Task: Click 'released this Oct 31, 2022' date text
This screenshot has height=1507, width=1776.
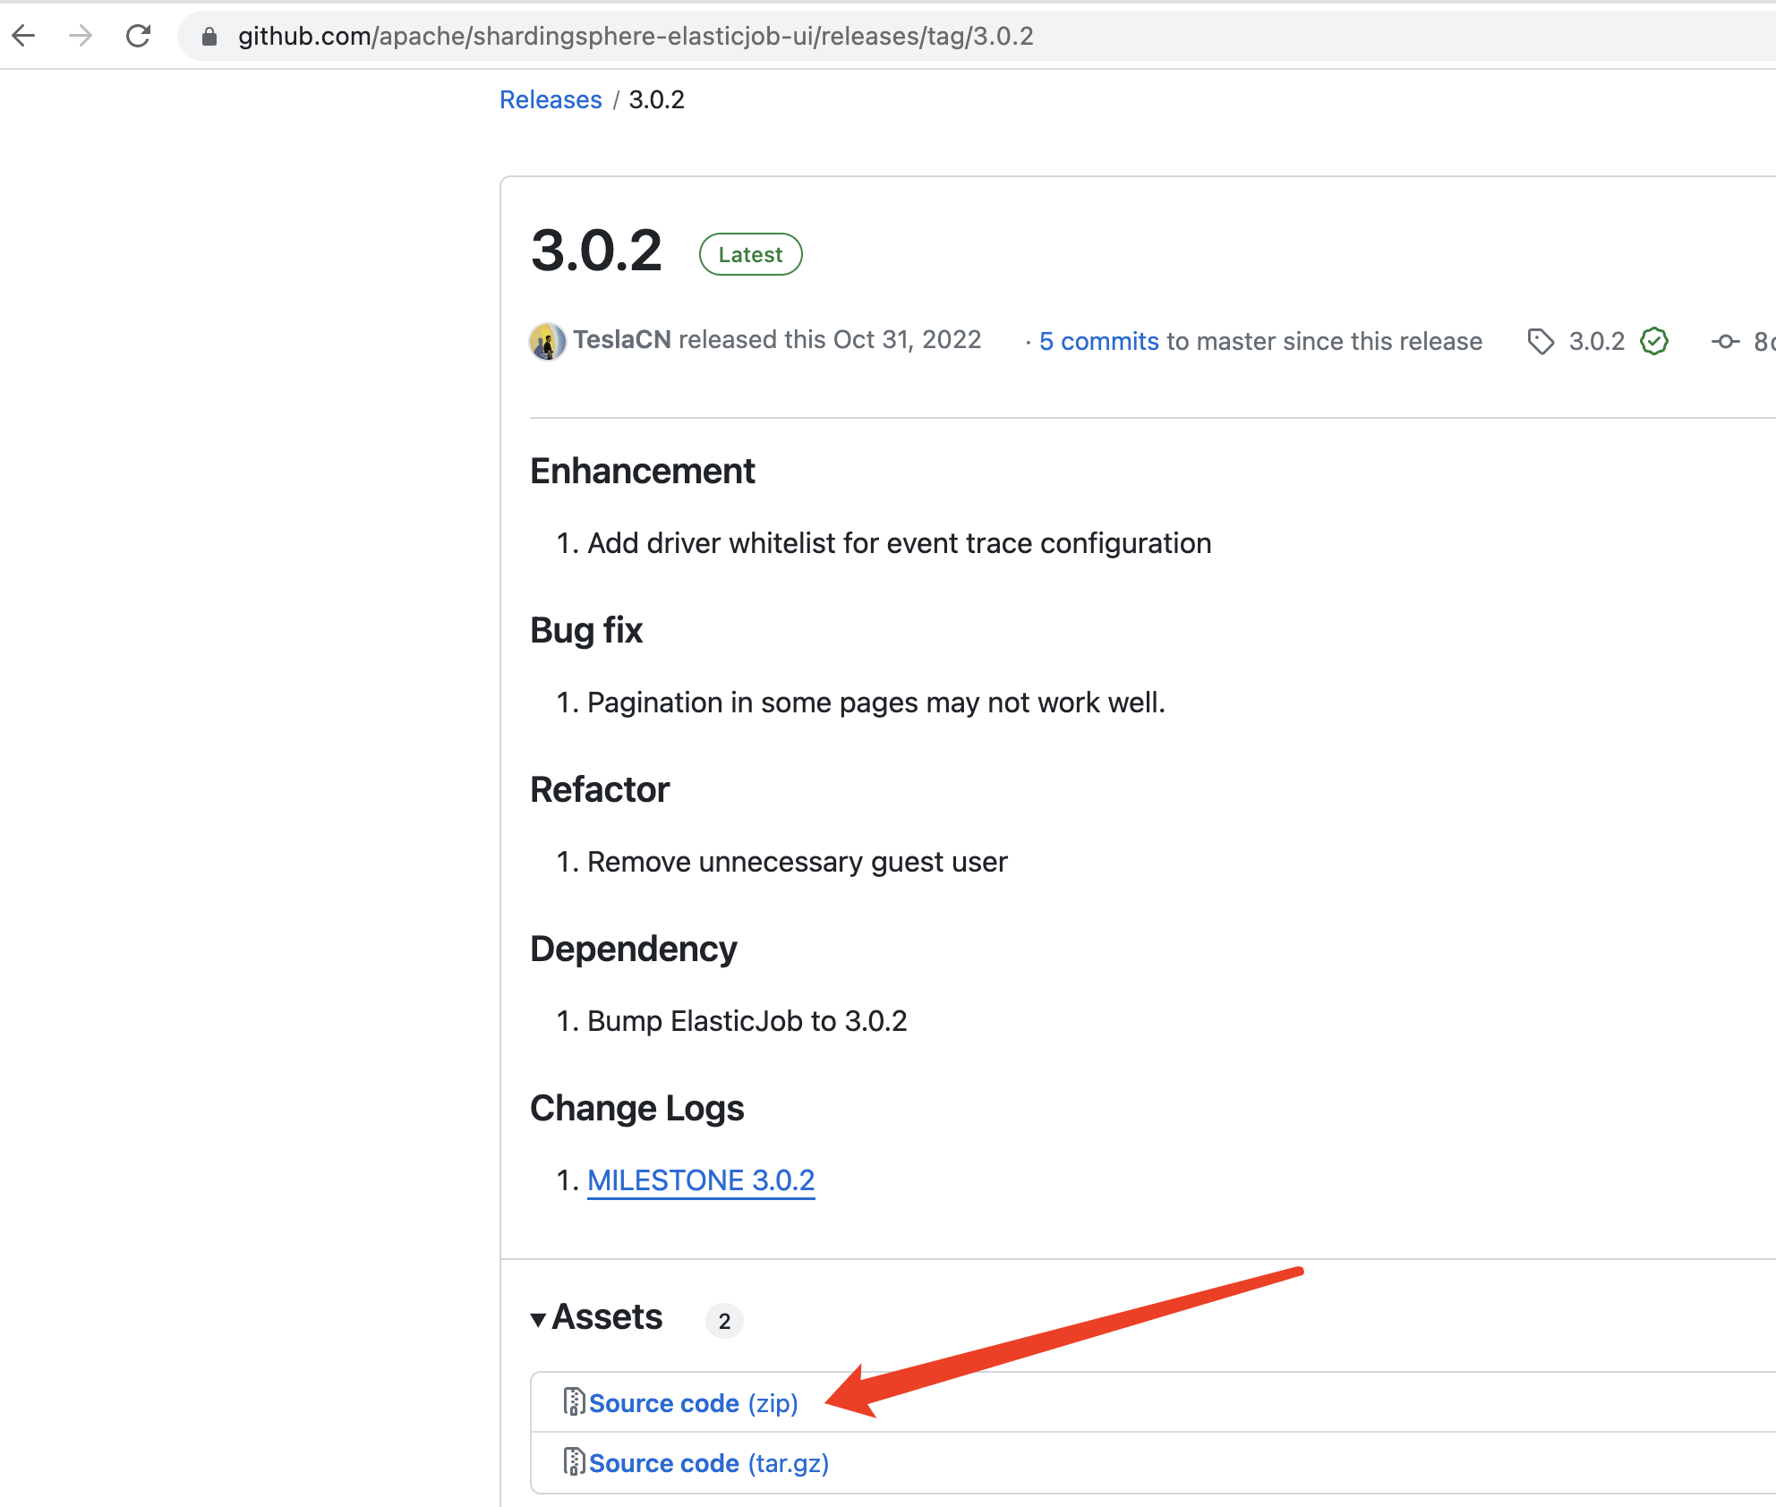Action: [x=830, y=340]
